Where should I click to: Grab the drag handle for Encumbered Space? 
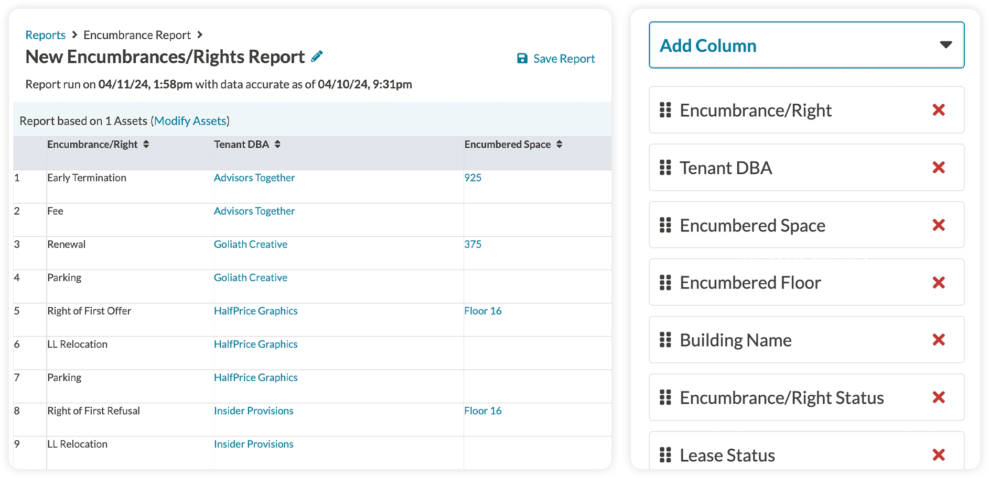click(x=665, y=225)
